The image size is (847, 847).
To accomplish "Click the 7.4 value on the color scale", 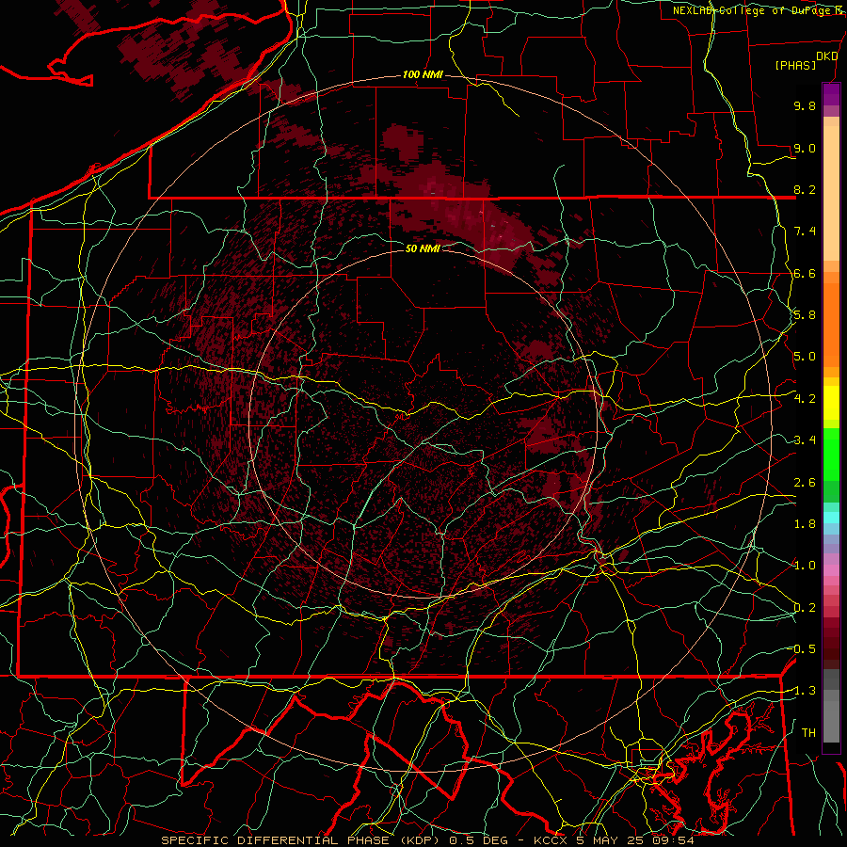I will click(805, 232).
